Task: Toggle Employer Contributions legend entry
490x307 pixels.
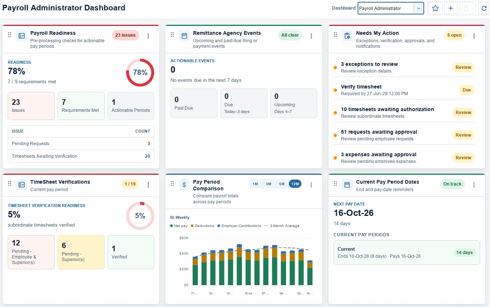Action: point(239,226)
